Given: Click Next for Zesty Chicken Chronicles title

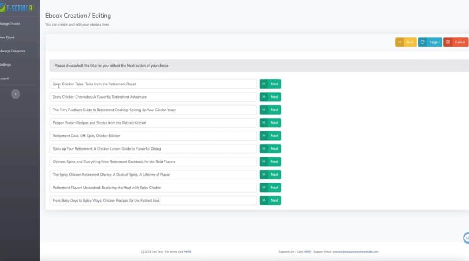Looking at the screenshot, I should (270, 97).
